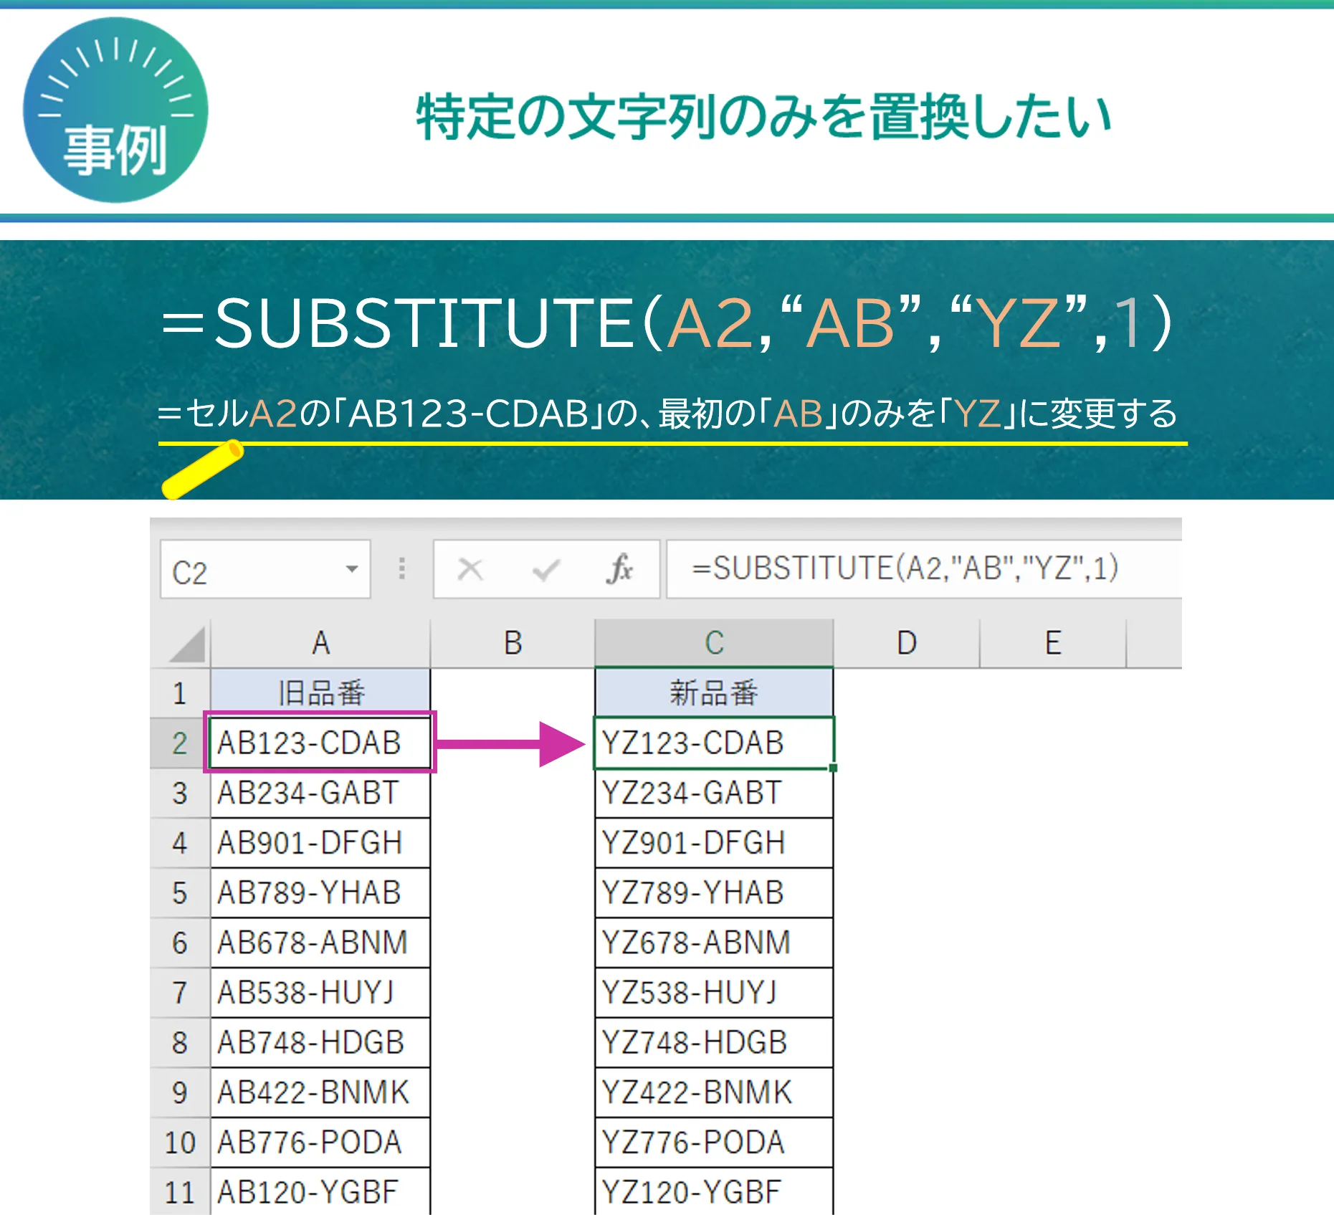Image resolution: width=1334 pixels, height=1215 pixels.
Task: Select cell containing YZ234-GABT
Action: pyautogui.click(x=714, y=794)
